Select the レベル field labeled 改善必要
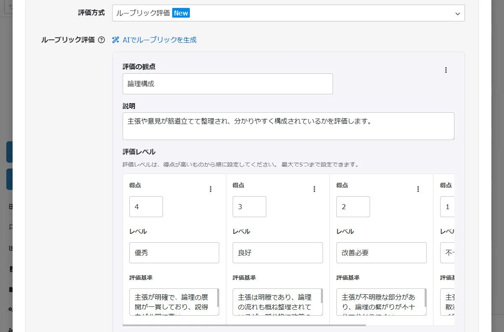Viewport: 504px width, 332px height. (381, 253)
